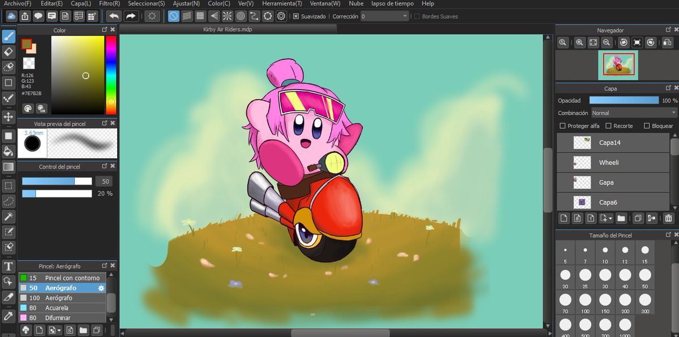Enable parallel lines snap
This screenshot has height=337, width=679.
tap(187, 16)
